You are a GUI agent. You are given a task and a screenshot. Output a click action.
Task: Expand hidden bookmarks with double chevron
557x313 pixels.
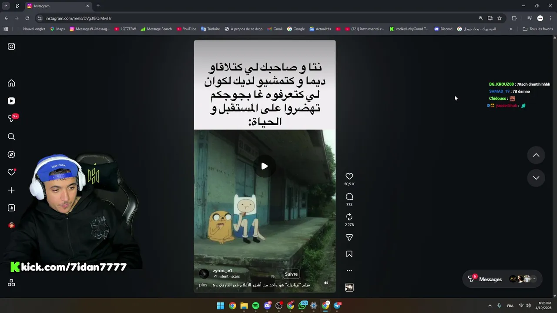(x=511, y=29)
